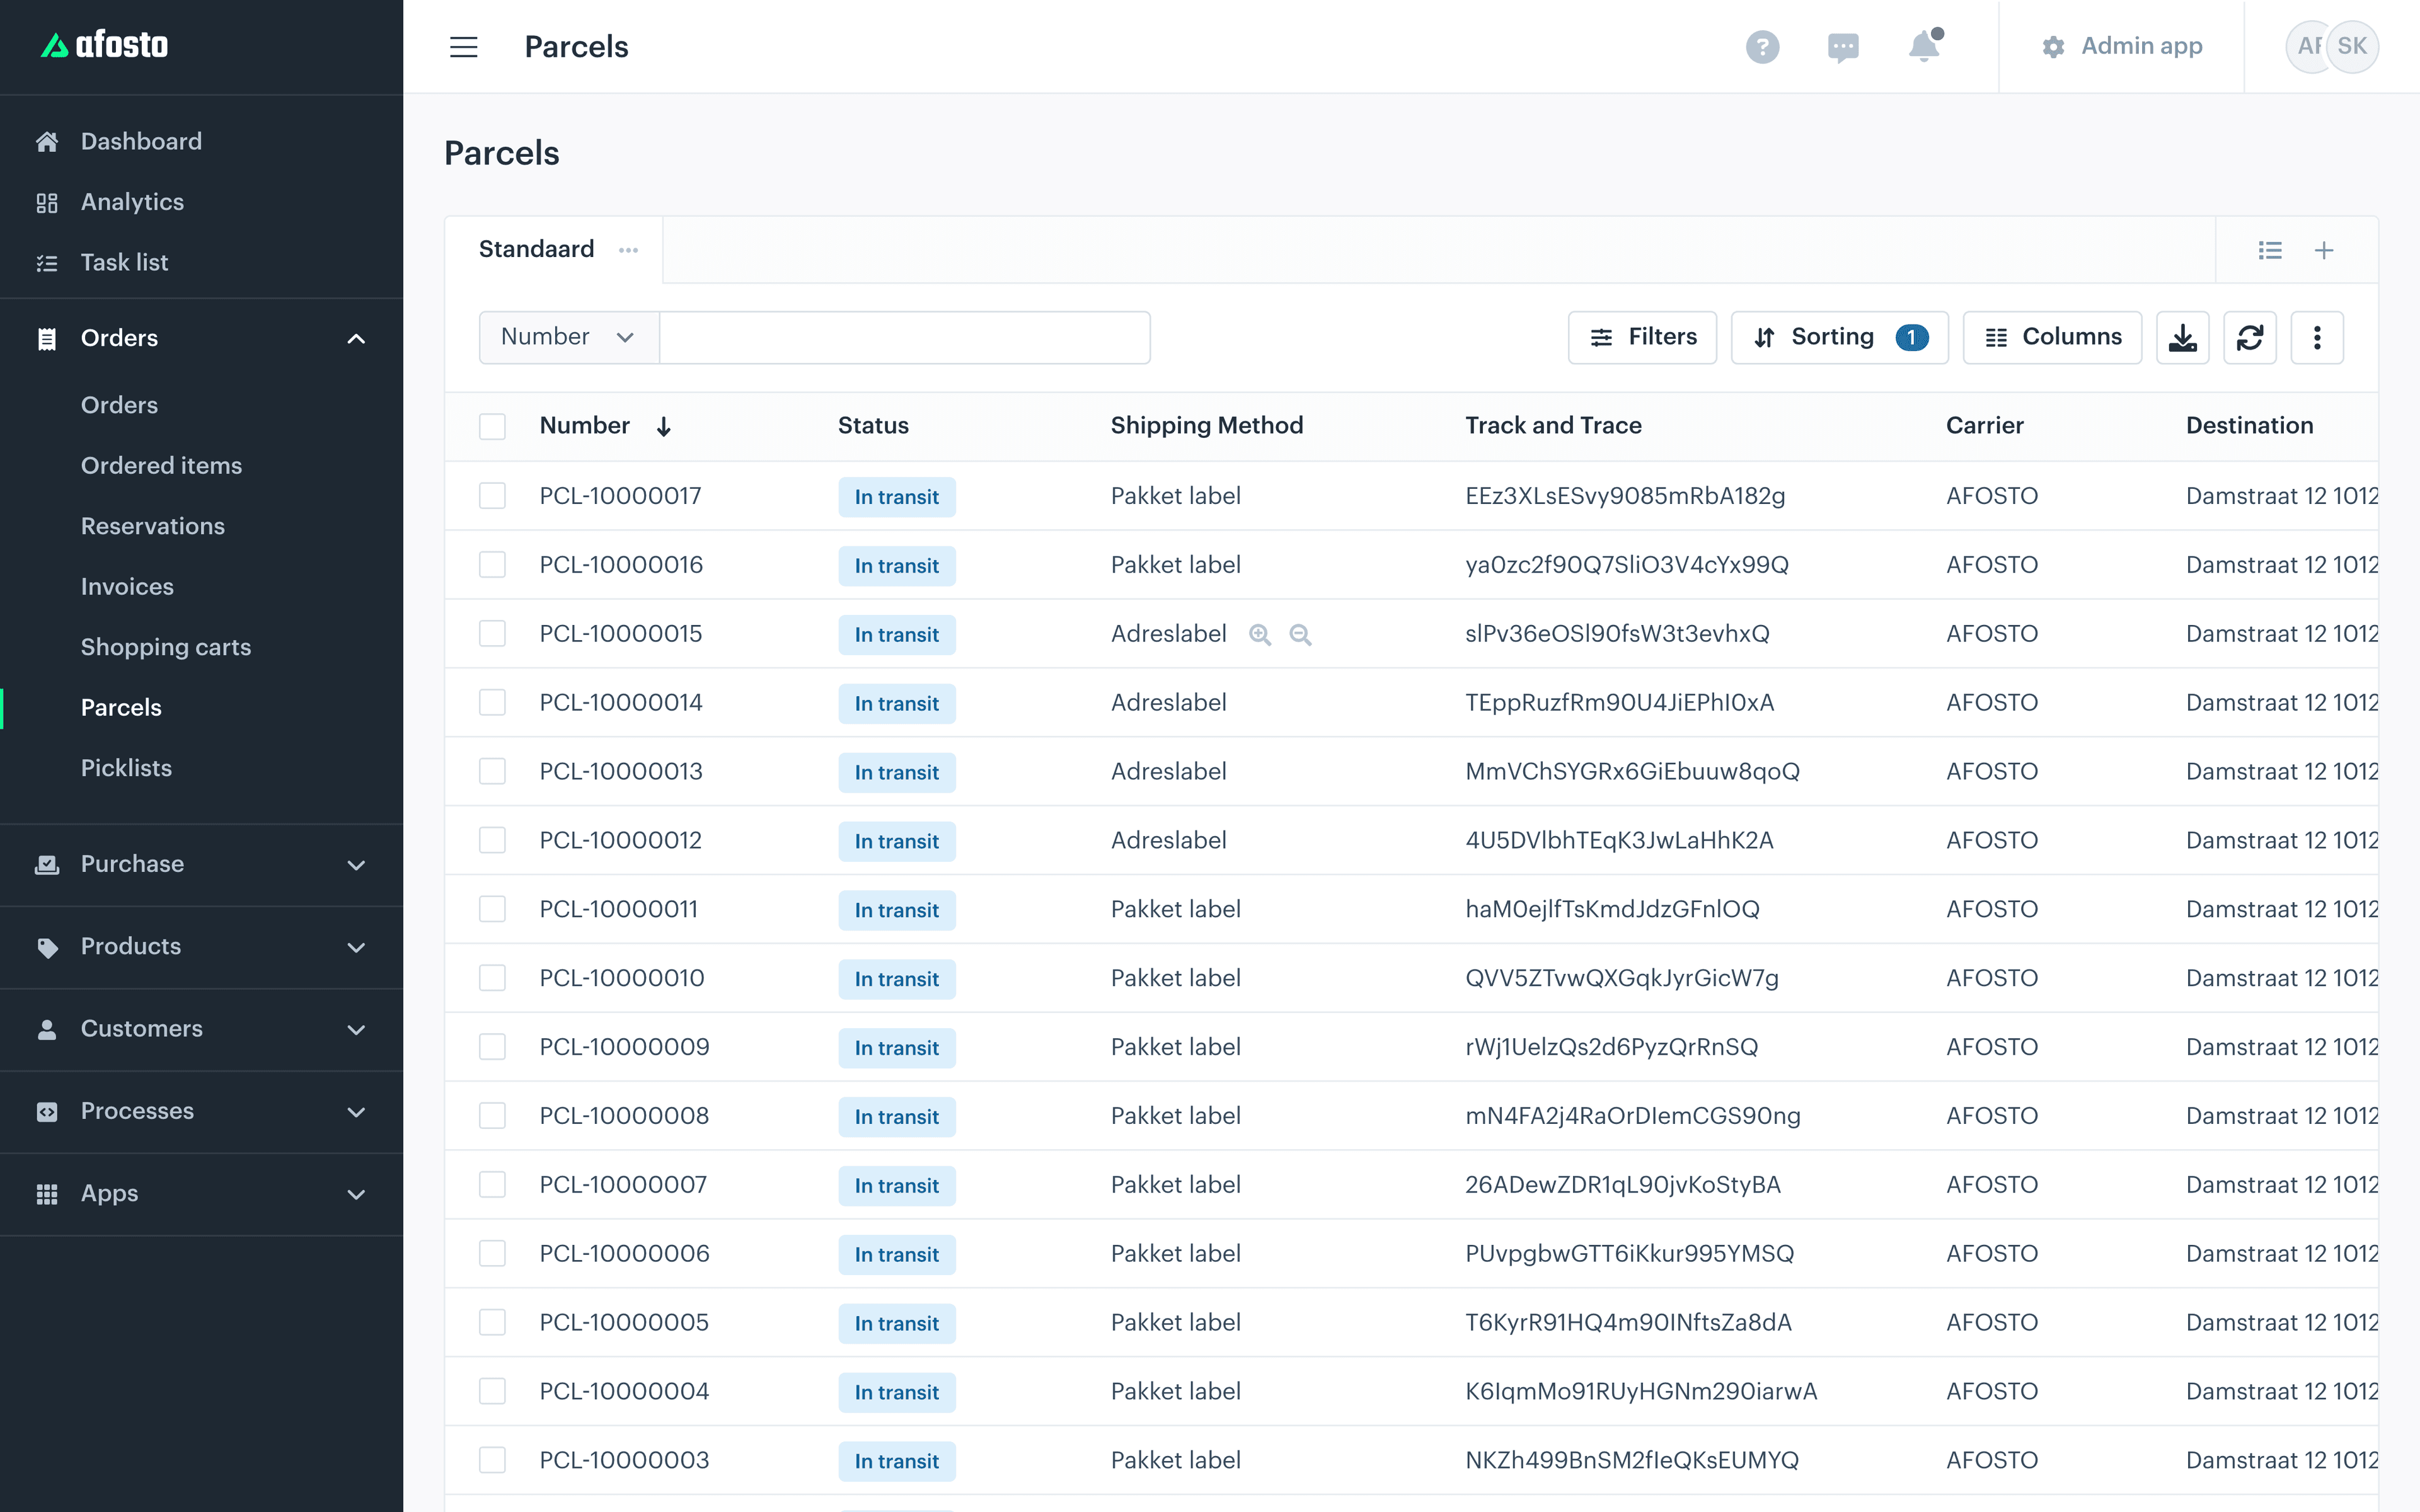Refresh the parcels table
2420x1512 pixels.
click(x=2250, y=338)
